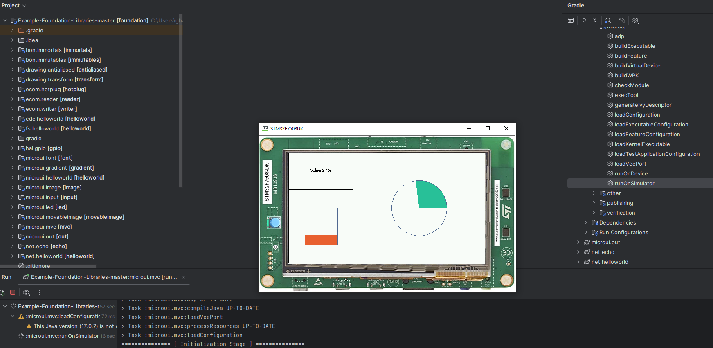
Task: Click the green pie chart in simulator
Action: 430,195
